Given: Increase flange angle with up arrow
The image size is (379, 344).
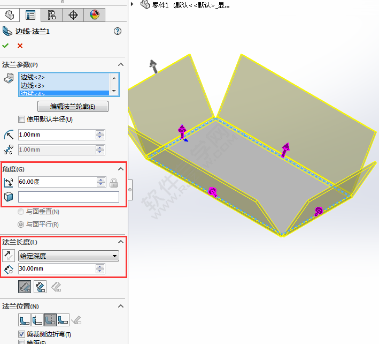Looking at the screenshot, I should coord(101,180).
